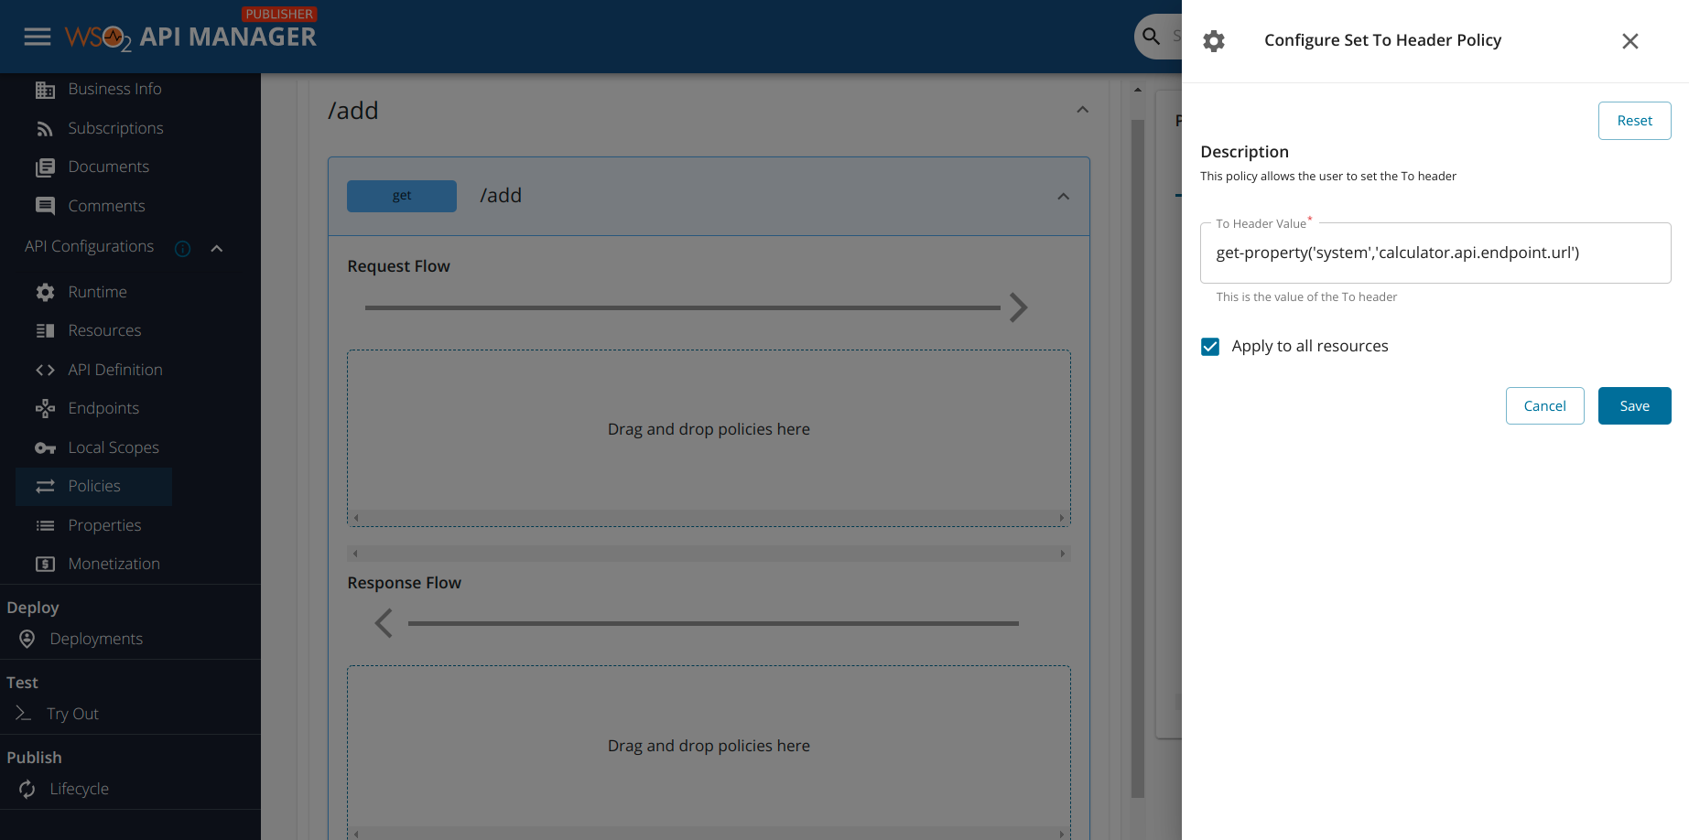The height and width of the screenshot is (840, 1689).
Task: Click the Local Scopes key icon
Action: pos(45,447)
